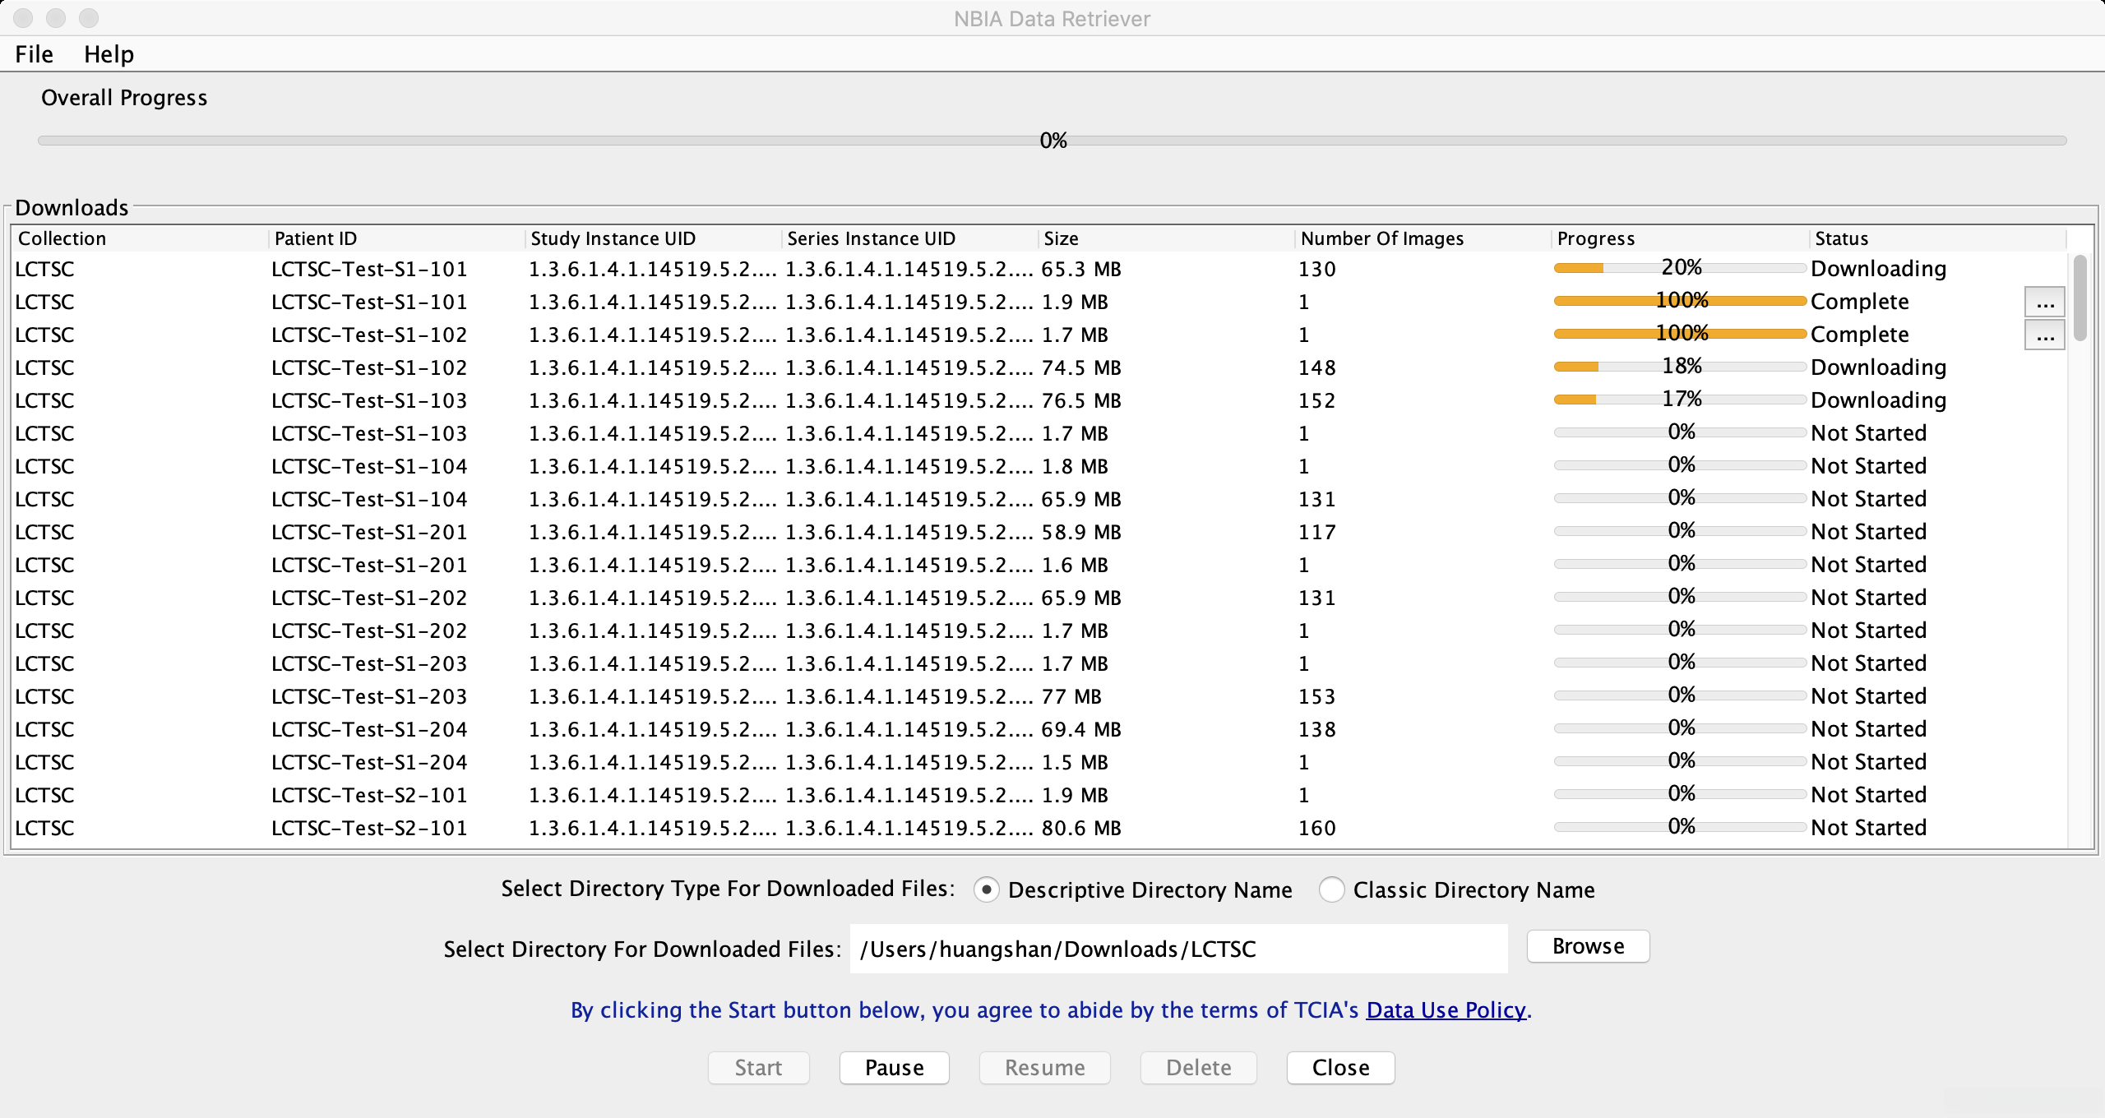Select the LCTSC-Test-S2-101 80.6 MB row
This screenshot has width=2105, height=1118.
point(368,828)
